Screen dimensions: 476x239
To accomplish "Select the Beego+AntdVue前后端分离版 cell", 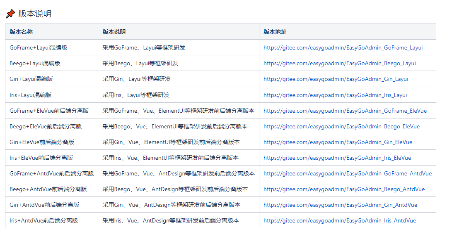I will point(52,189).
